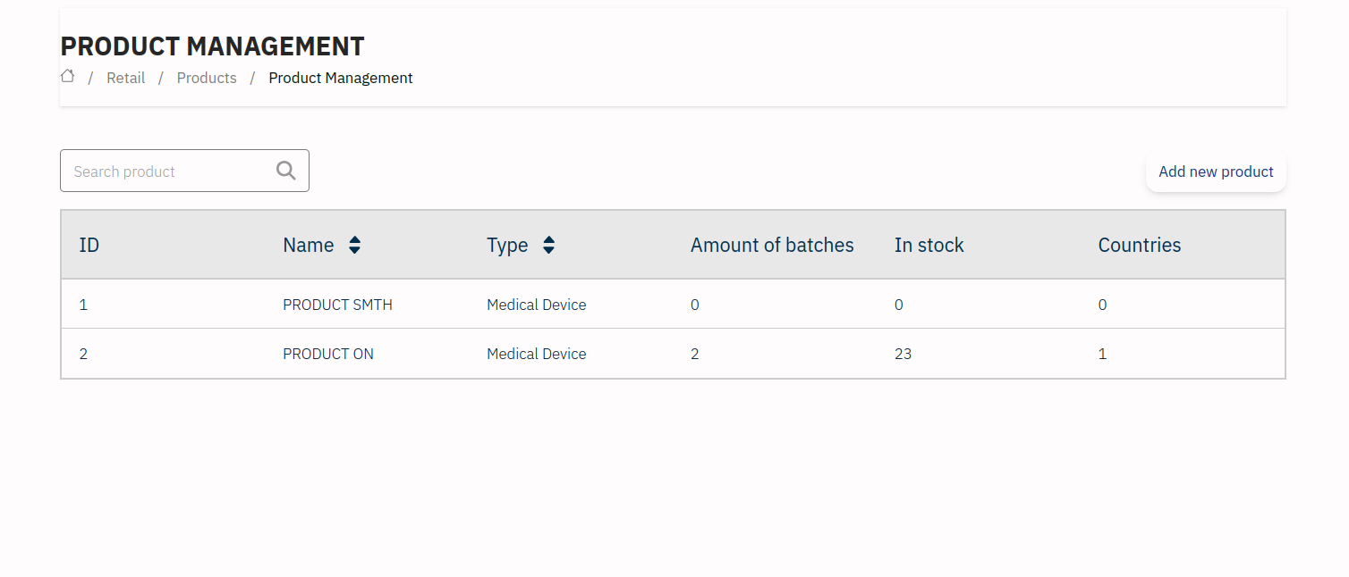Click the home icon in breadcrumb
Image resolution: width=1349 pixels, height=577 pixels.
67,77
